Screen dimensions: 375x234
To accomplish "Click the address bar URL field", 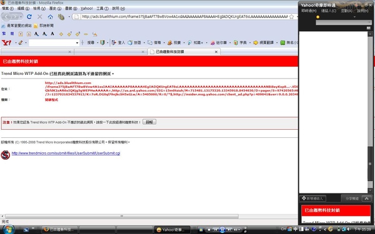I will 184,16.
